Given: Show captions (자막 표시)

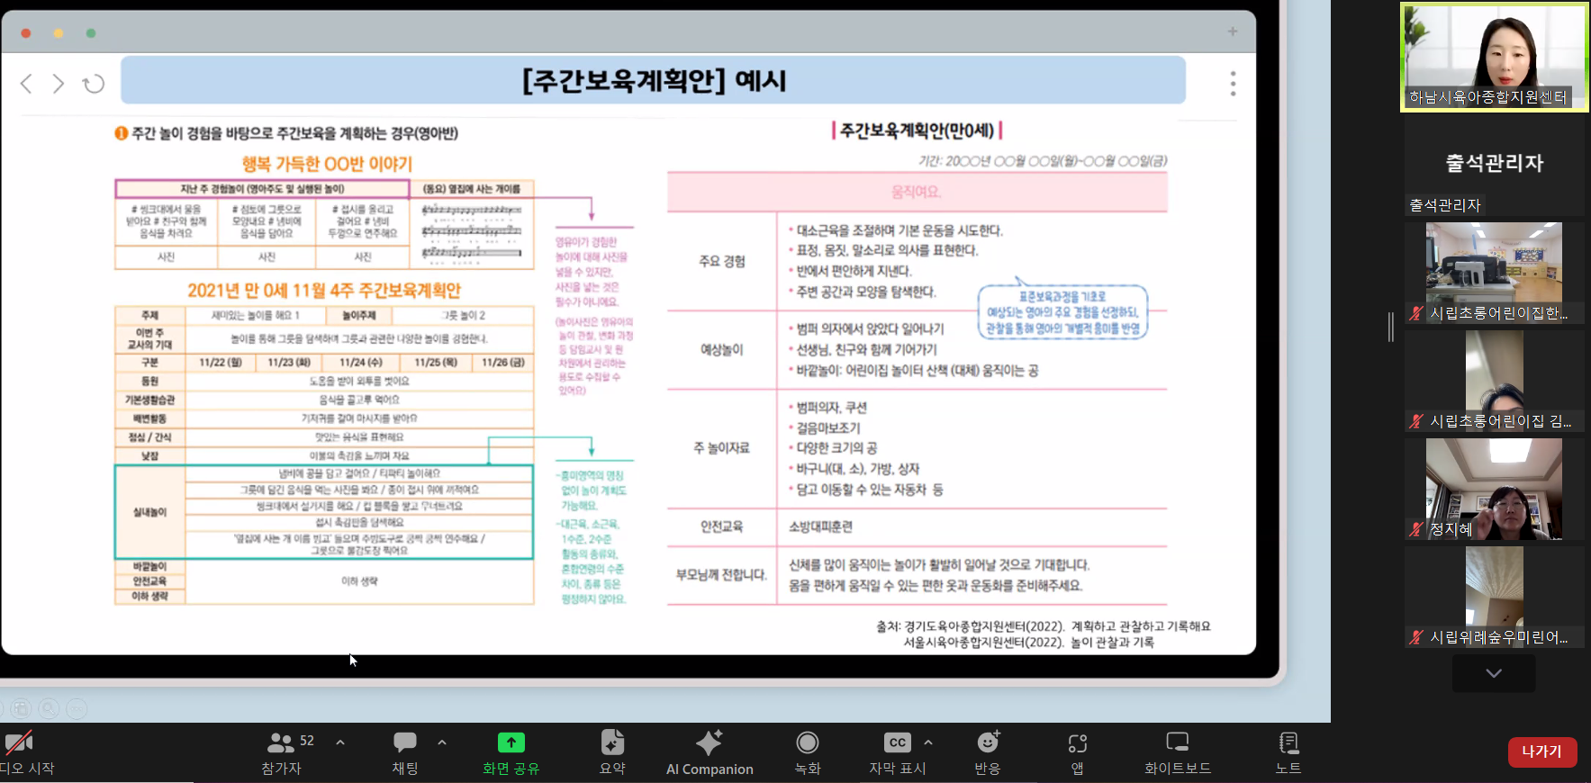Looking at the screenshot, I should coord(897,752).
